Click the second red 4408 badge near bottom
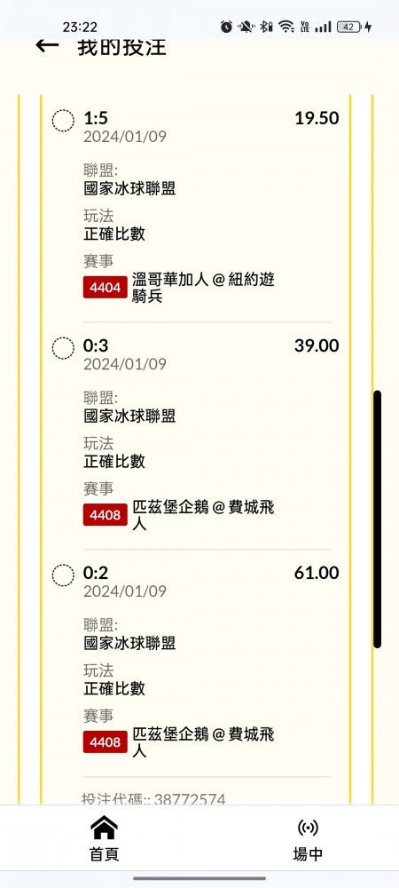399x888 pixels. tap(106, 741)
